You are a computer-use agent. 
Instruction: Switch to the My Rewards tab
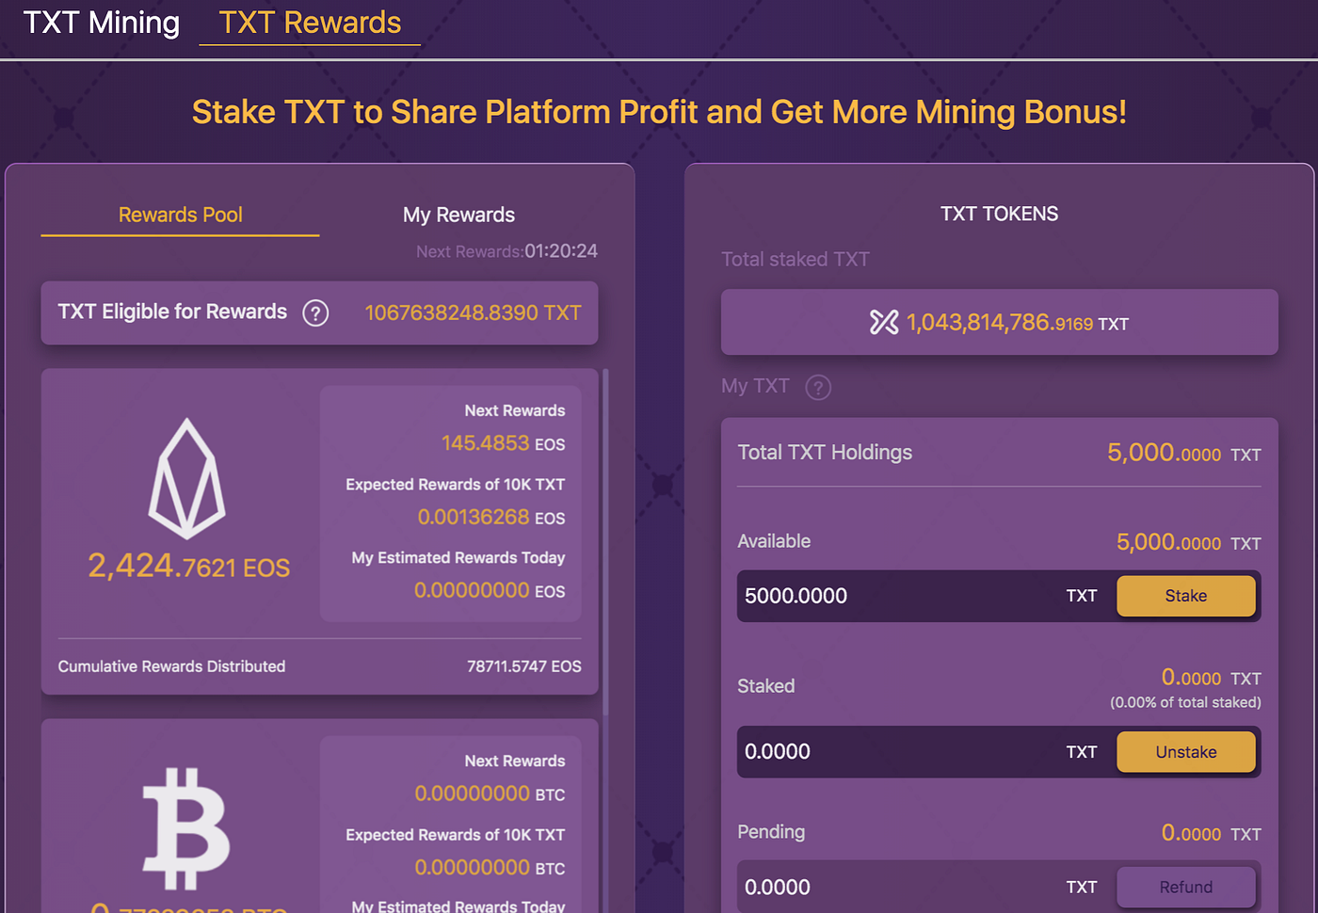pyautogui.click(x=458, y=215)
